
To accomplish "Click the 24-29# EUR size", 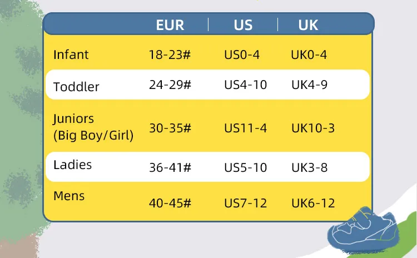I will (170, 85).
